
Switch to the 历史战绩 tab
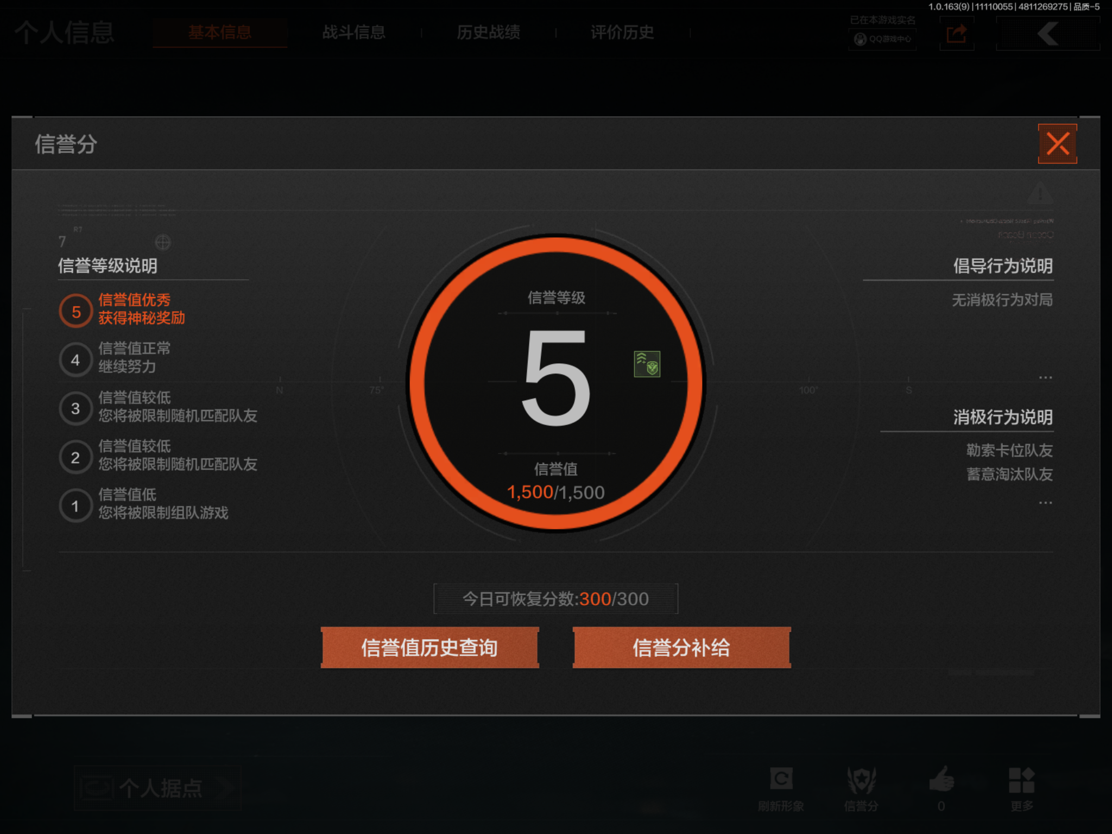pos(488,33)
